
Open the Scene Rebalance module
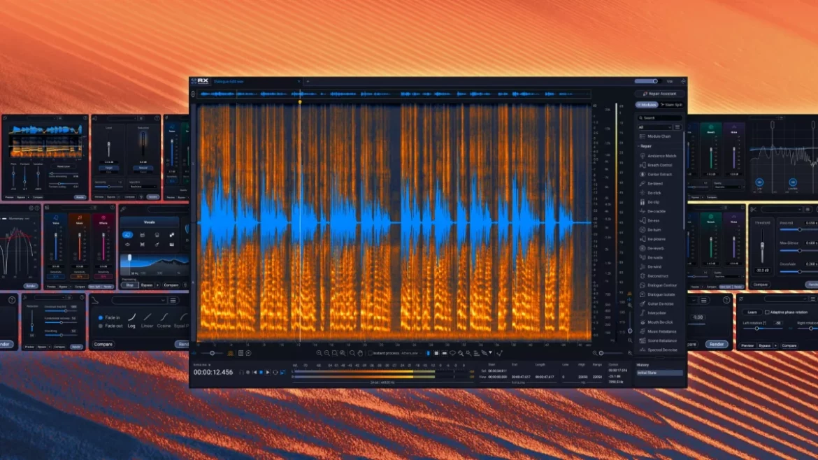[x=658, y=341]
